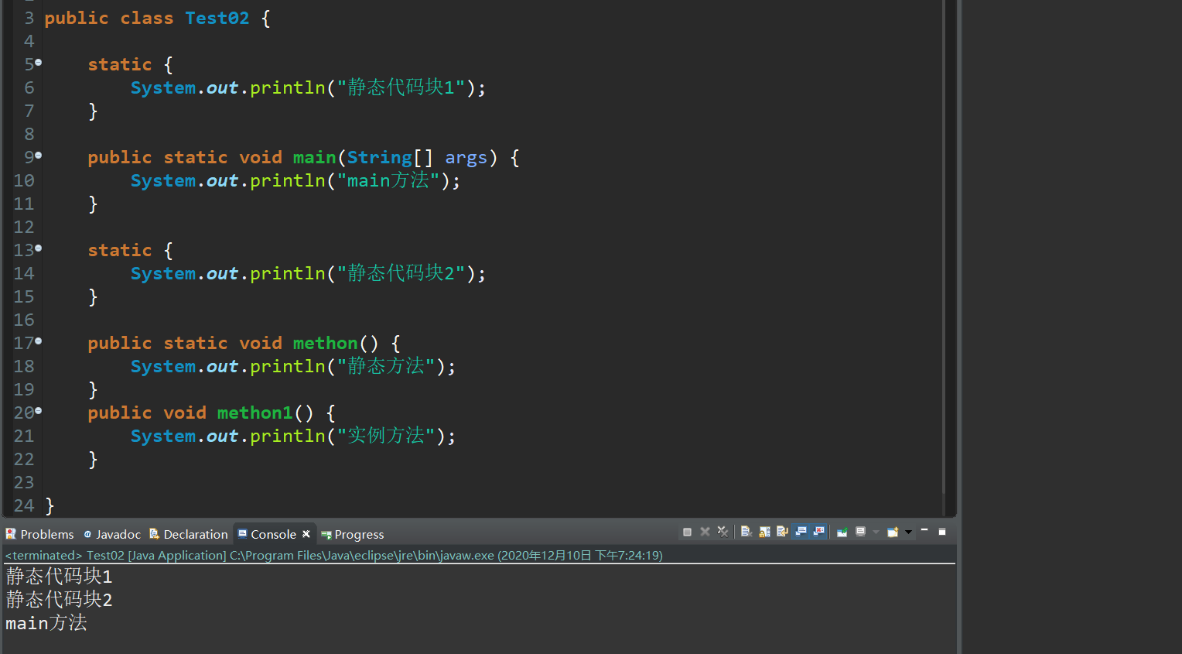Click the string literal "静态方法"
The height and width of the screenshot is (654, 1182).
[386, 366]
